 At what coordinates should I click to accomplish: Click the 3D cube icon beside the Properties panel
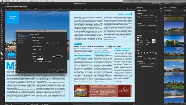(161, 8)
